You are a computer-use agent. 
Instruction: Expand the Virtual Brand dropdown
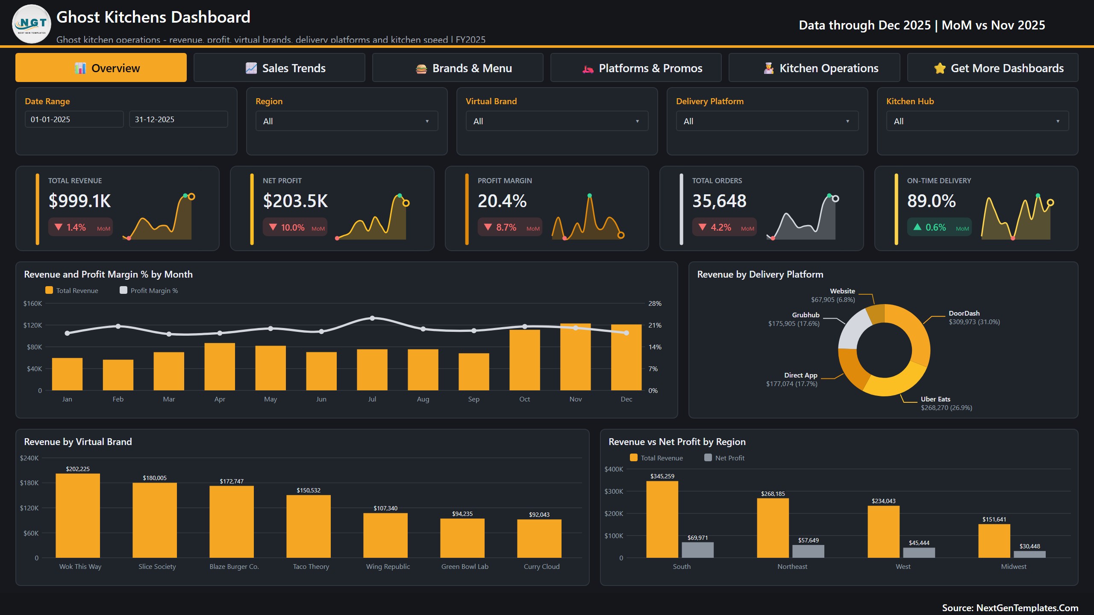557,121
